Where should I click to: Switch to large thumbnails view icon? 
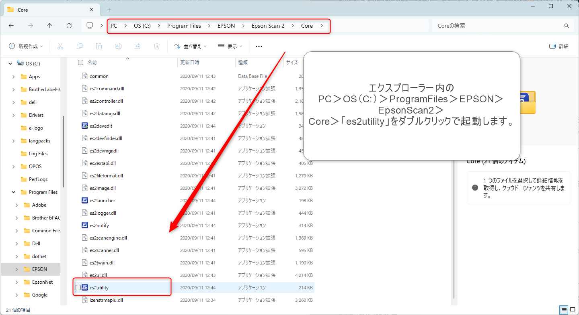[x=573, y=310]
